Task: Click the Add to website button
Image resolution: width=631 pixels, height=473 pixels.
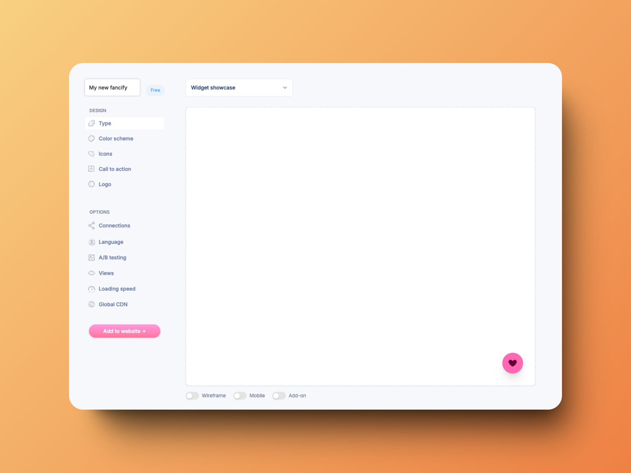Action: pos(125,331)
